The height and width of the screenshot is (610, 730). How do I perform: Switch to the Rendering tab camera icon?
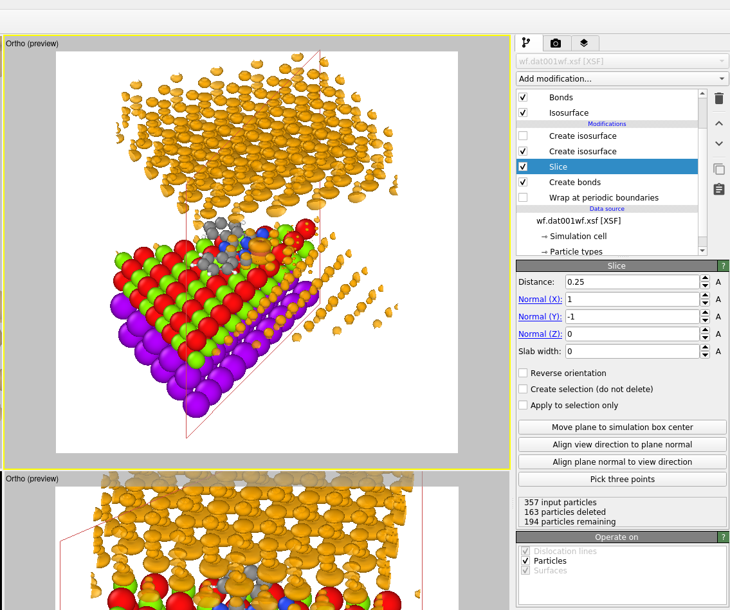(556, 42)
